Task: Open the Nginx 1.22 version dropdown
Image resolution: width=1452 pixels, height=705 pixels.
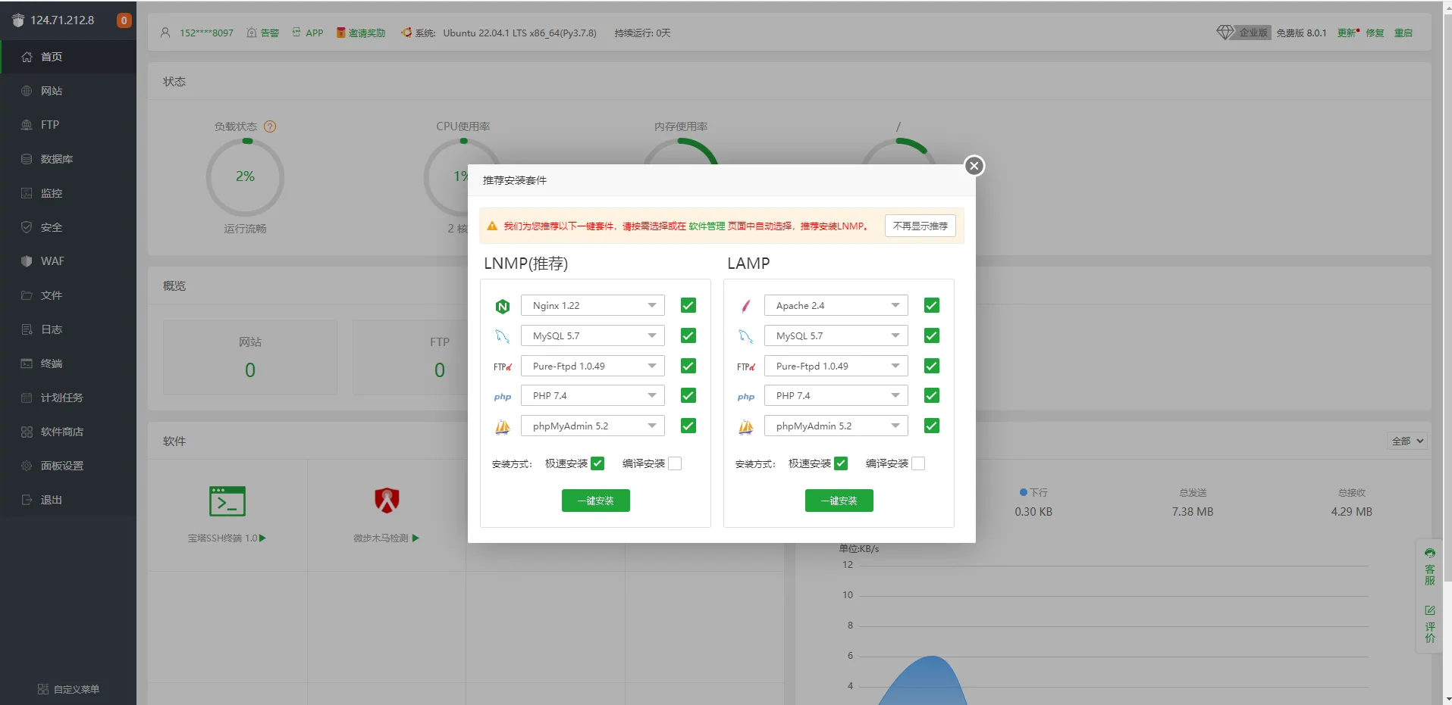Action: click(x=593, y=305)
